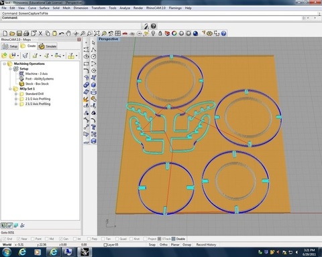
Task: Open the RhinoCAM 2.0 menu
Action: 156,8
